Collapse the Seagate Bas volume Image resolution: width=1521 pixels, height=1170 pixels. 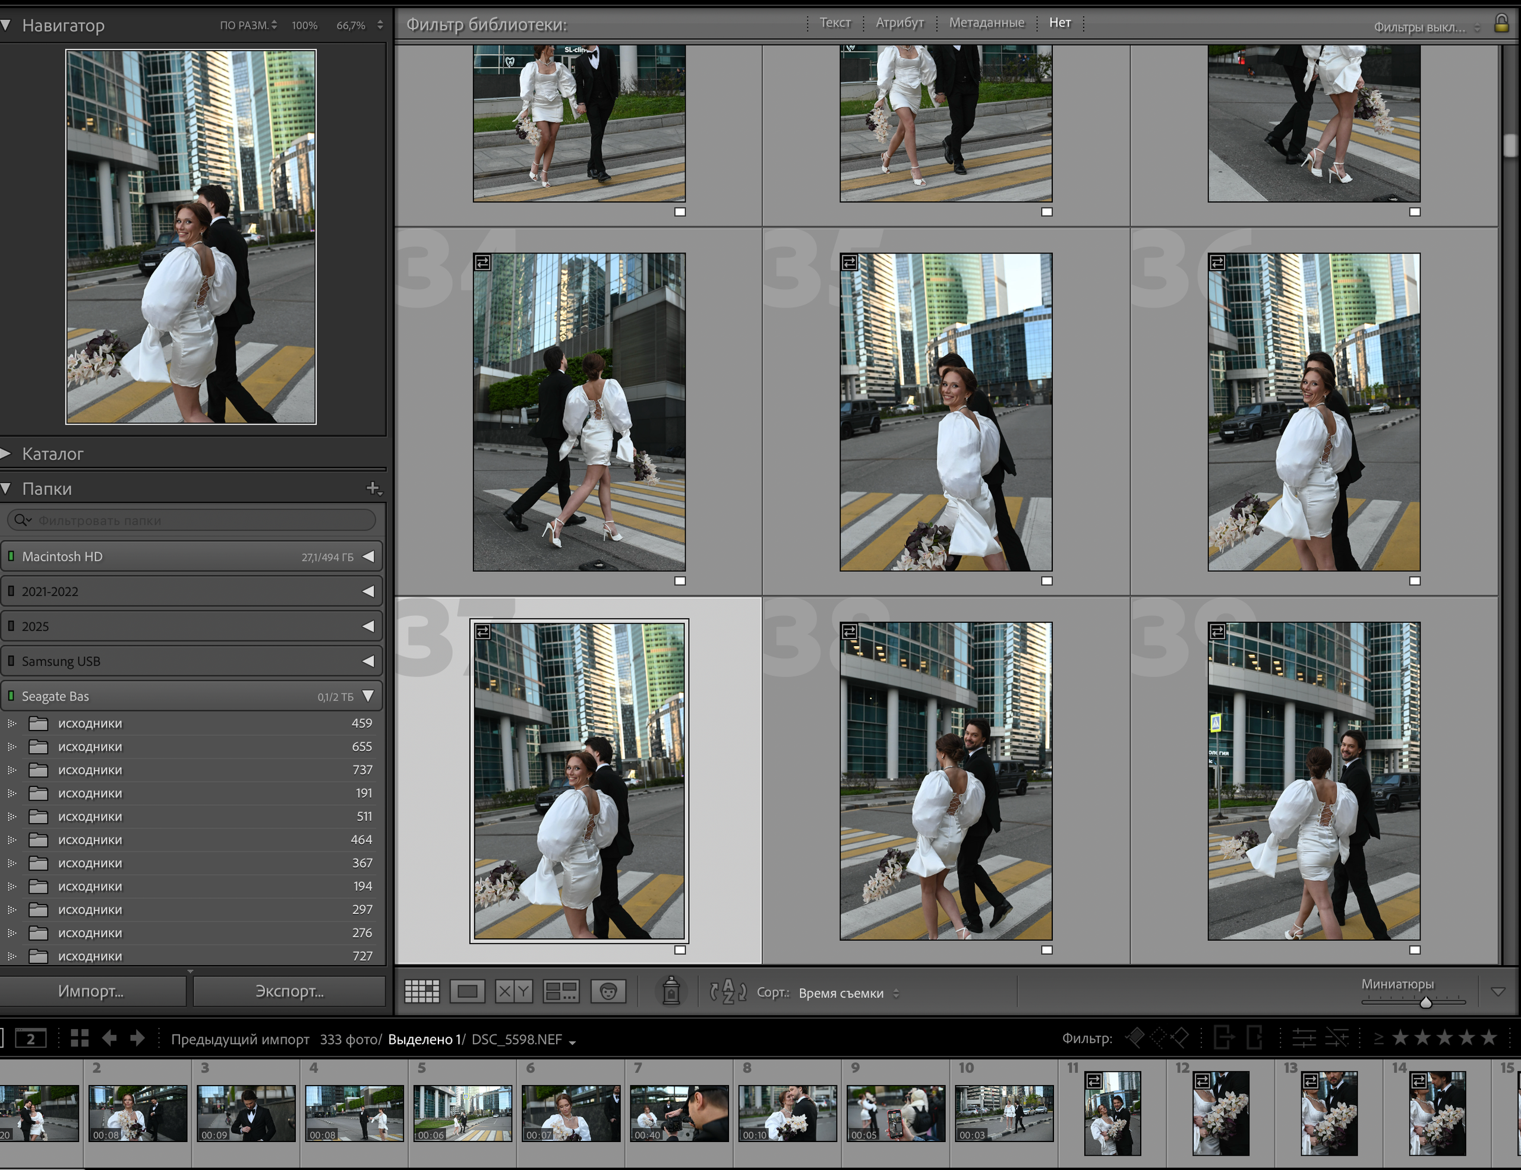pos(368,696)
